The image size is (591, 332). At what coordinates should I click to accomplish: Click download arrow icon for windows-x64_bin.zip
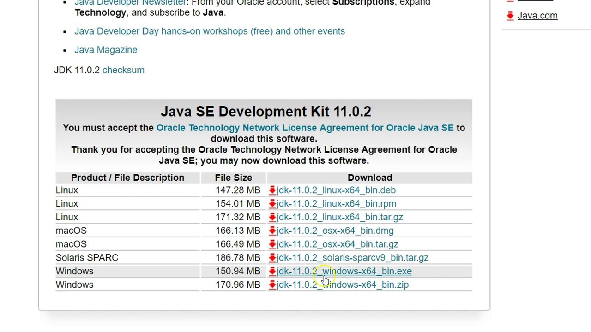[x=272, y=285]
